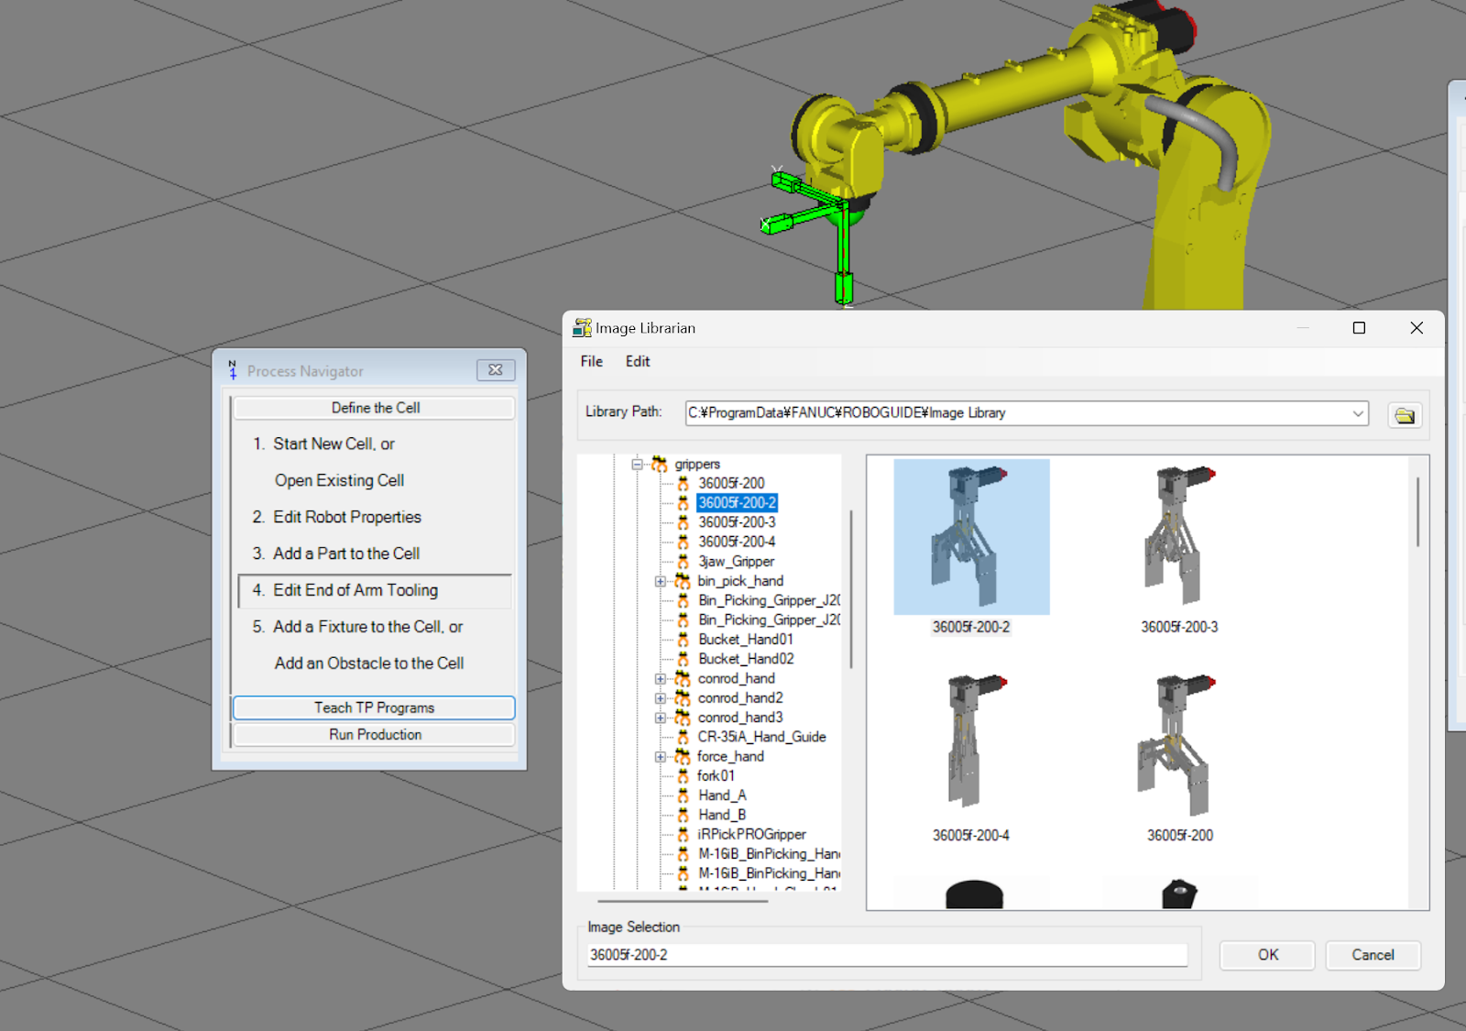Click the icon beside CR-35iA_Hand_Guide
The width and height of the screenshot is (1466, 1031).
683,737
